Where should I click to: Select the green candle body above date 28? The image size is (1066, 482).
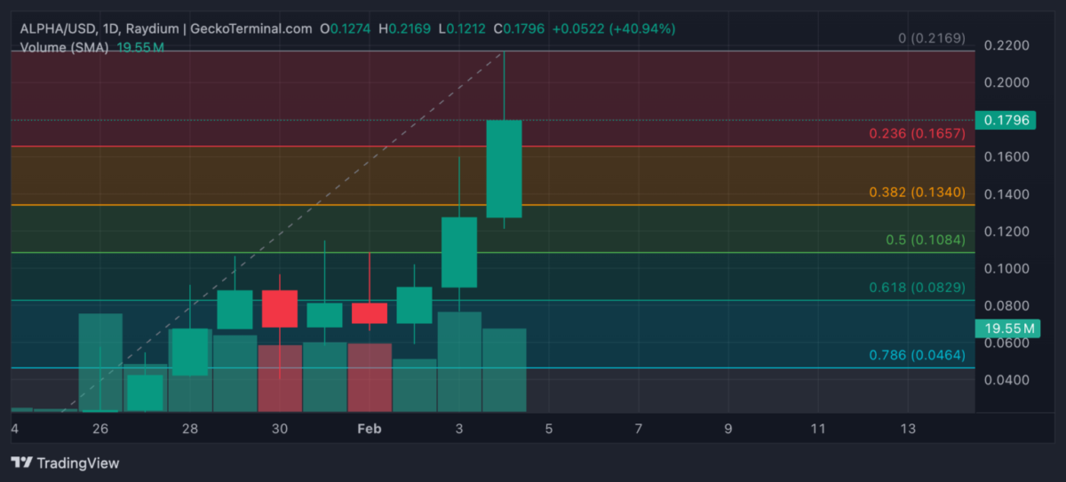coord(189,352)
